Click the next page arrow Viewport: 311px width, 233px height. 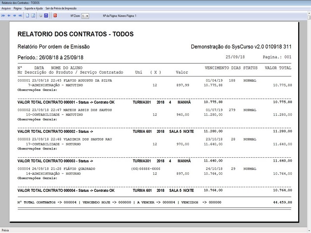tap(14, 16)
